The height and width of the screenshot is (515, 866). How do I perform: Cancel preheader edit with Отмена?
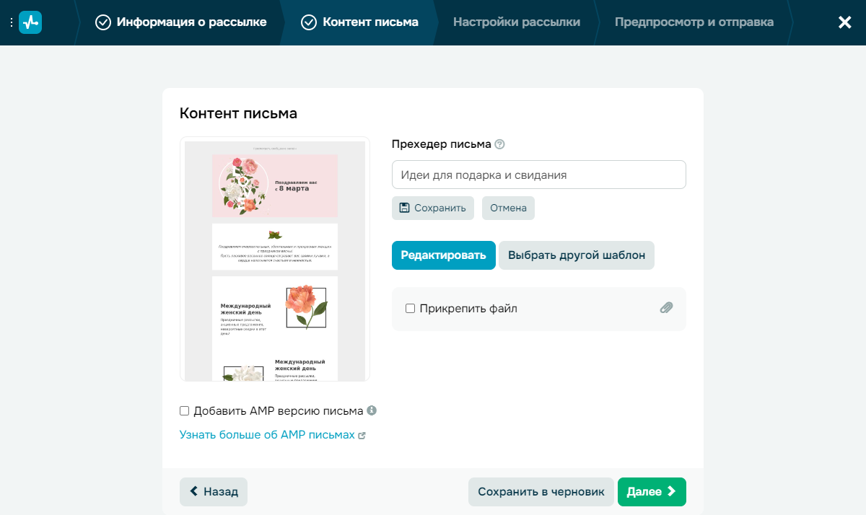[508, 208]
